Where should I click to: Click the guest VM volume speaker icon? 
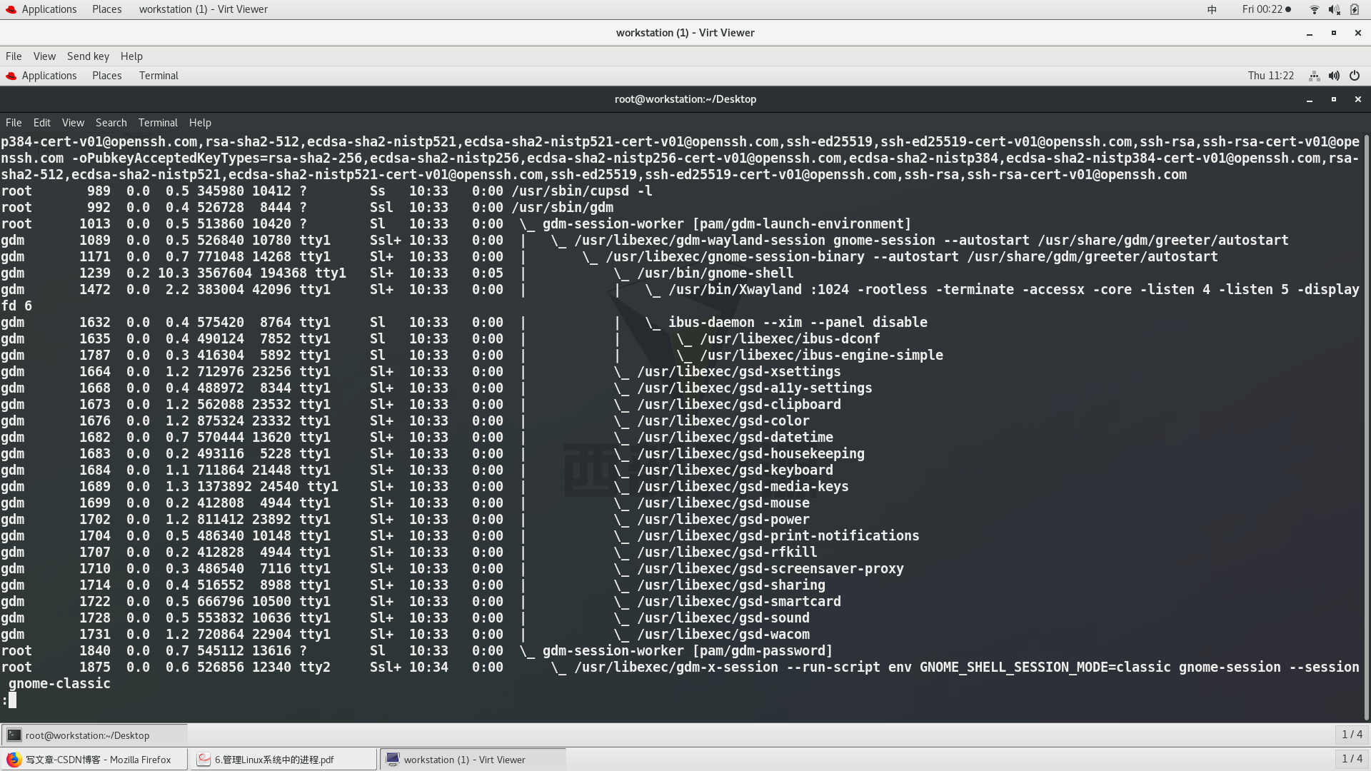pos(1334,76)
